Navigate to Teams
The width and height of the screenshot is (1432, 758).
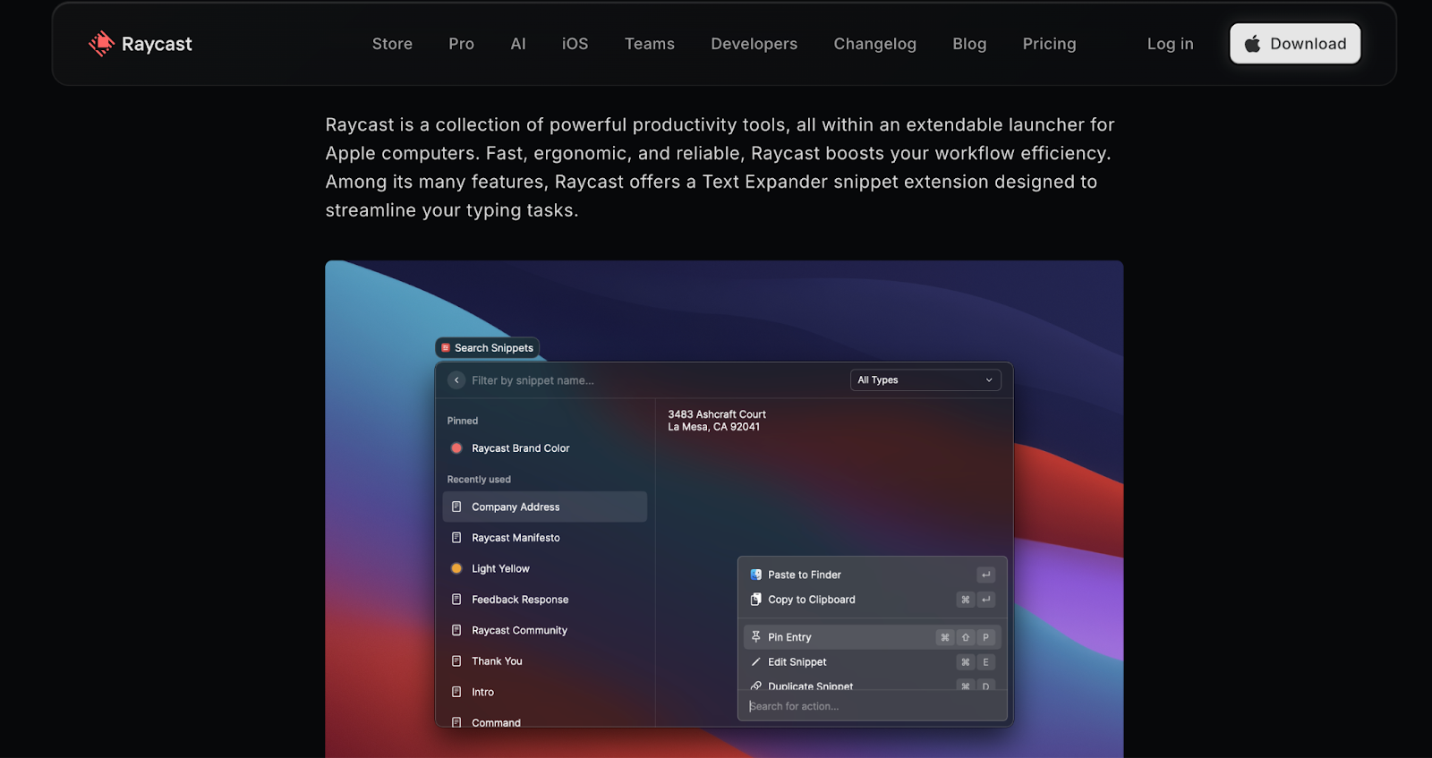[x=650, y=44]
